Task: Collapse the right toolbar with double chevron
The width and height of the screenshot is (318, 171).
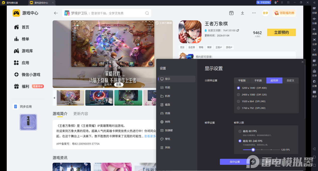Action: (x=314, y=2)
